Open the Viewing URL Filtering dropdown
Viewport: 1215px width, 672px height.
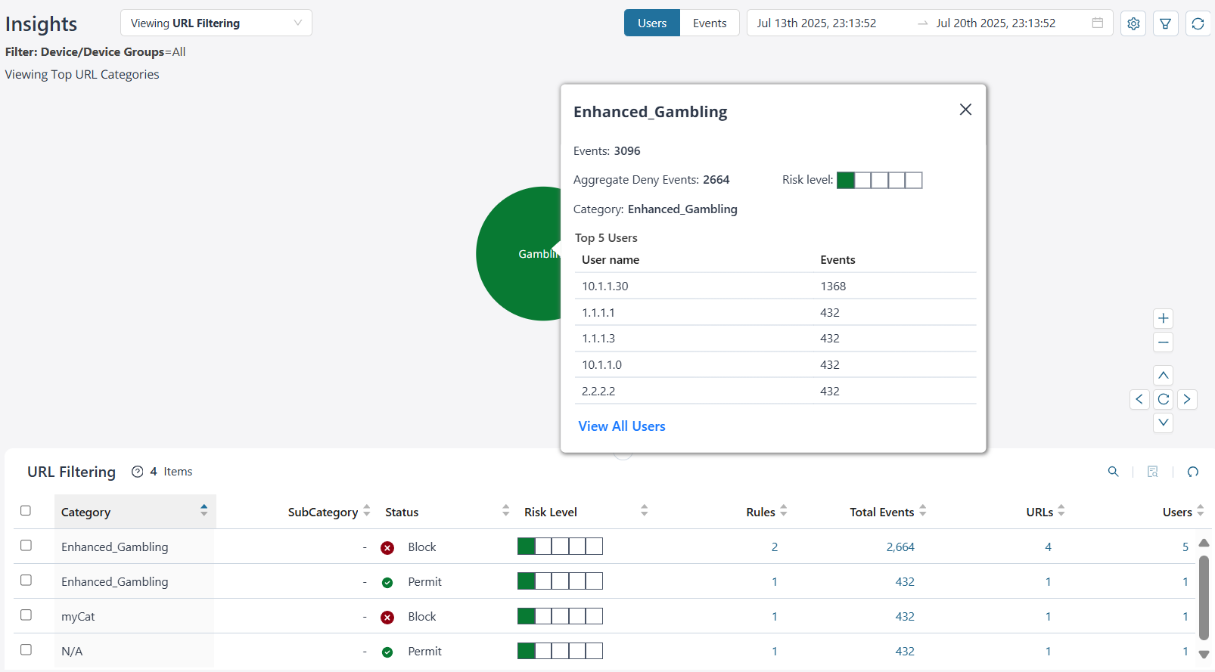tap(216, 23)
